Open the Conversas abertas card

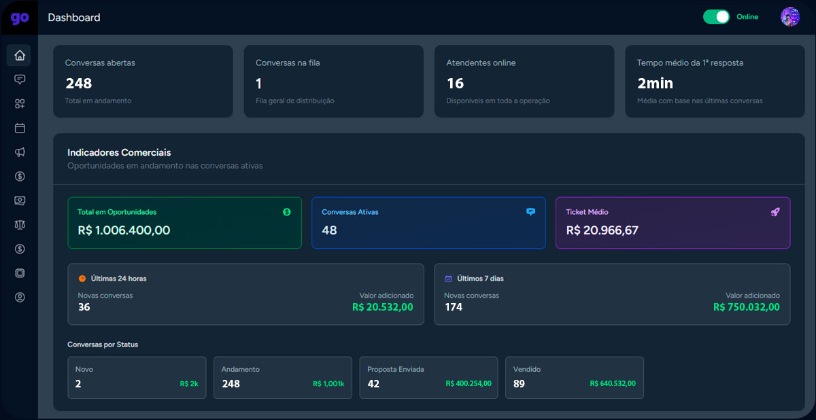click(x=143, y=82)
